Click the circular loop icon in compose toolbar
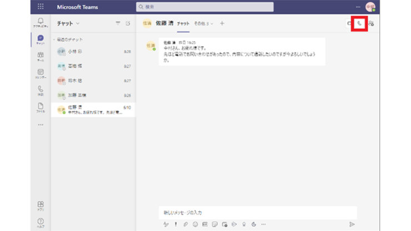The height and width of the screenshot is (231, 411). tap(254, 224)
